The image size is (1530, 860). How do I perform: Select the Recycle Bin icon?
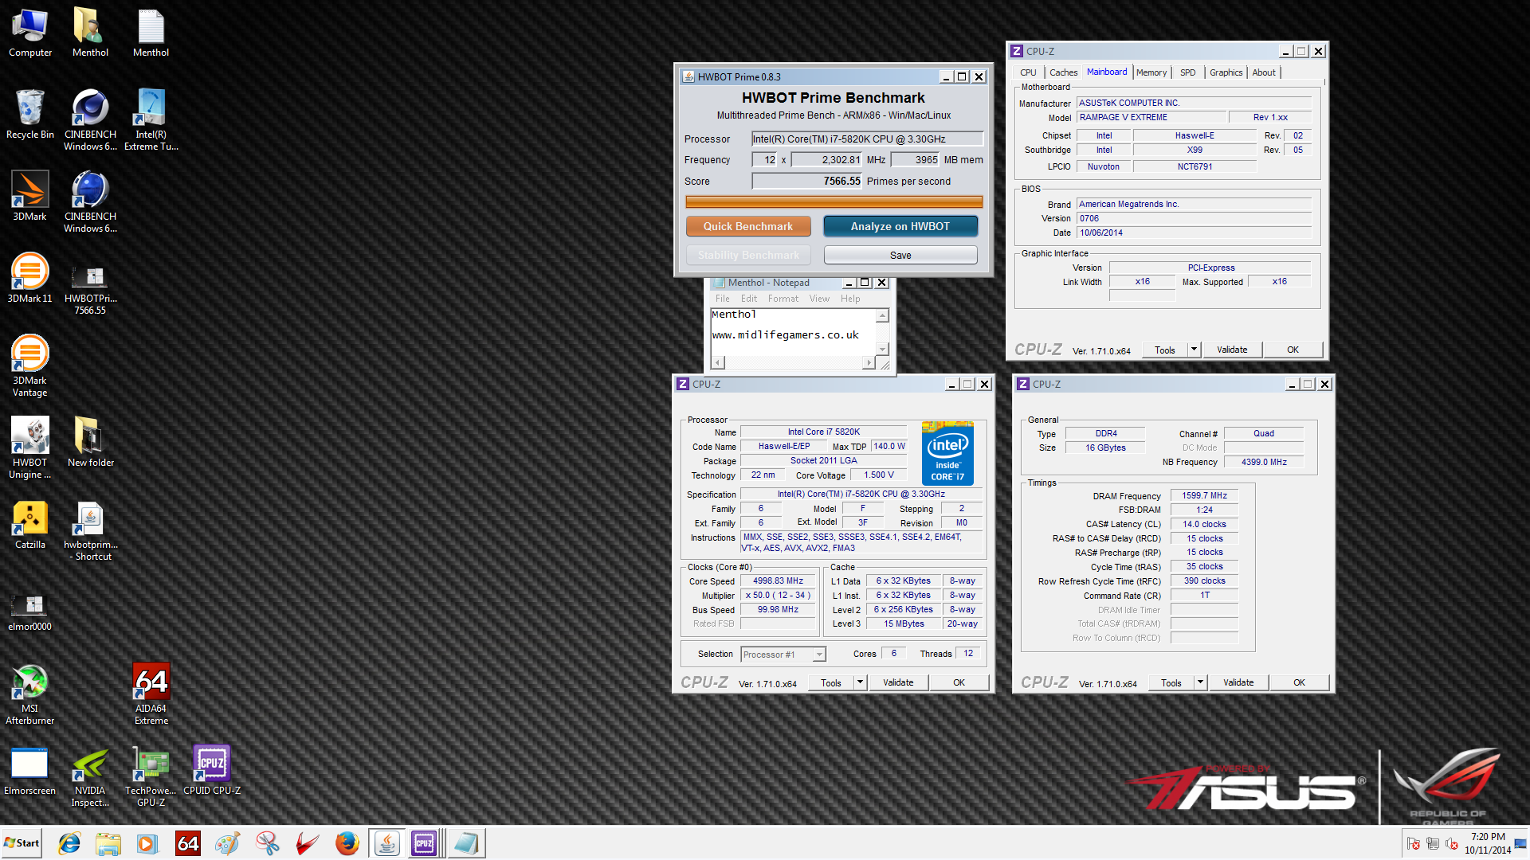tap(30, 115)
